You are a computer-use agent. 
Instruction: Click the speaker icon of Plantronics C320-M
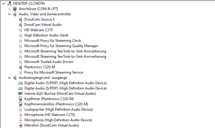pos(20,67)
